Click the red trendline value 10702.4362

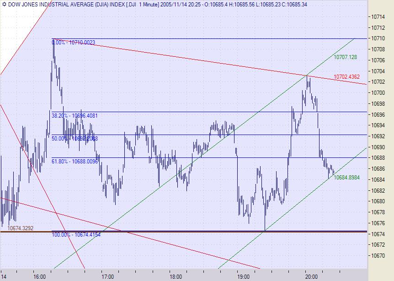pos(346,77)
